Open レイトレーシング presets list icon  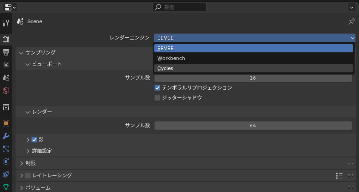[339, 176]
